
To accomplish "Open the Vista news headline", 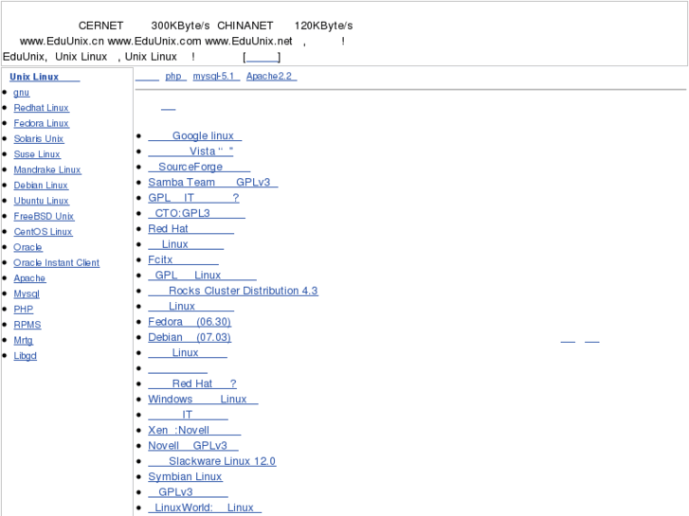I will [190, 151].
